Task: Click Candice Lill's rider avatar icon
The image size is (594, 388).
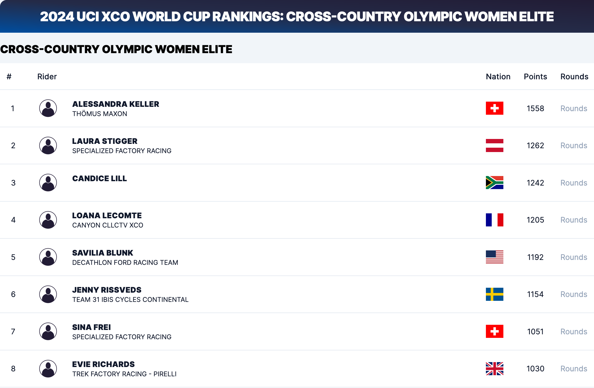Action: tap(48, 183)
